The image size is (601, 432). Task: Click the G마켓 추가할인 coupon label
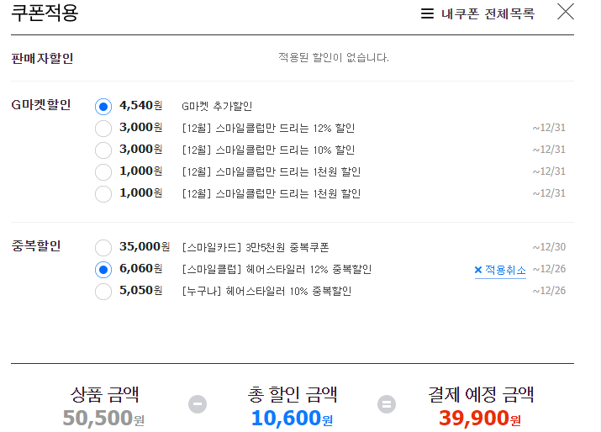pos(217,106)
